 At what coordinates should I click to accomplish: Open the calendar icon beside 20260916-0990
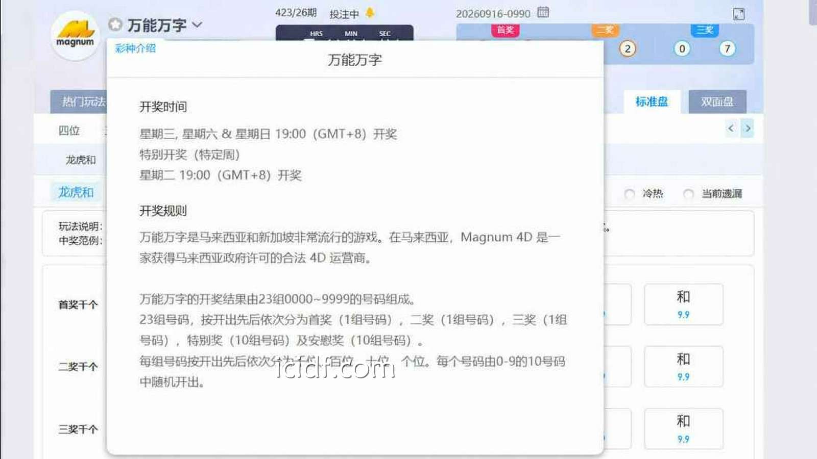coord(543,12)
